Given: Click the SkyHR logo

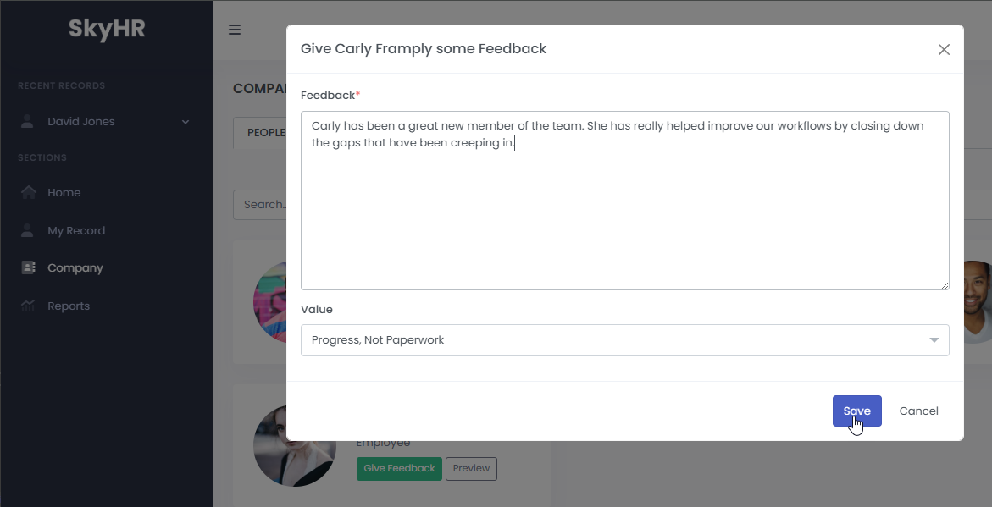Looking at the screenshot, I should click(x=107, y=30).
